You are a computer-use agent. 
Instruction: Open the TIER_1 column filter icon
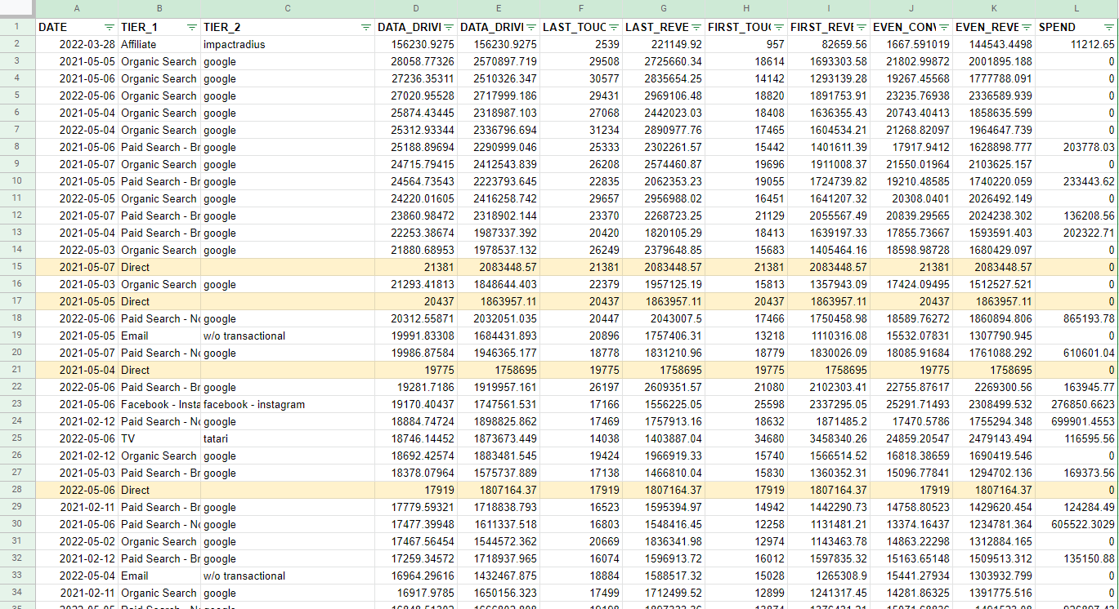click(x=192, y=27)
